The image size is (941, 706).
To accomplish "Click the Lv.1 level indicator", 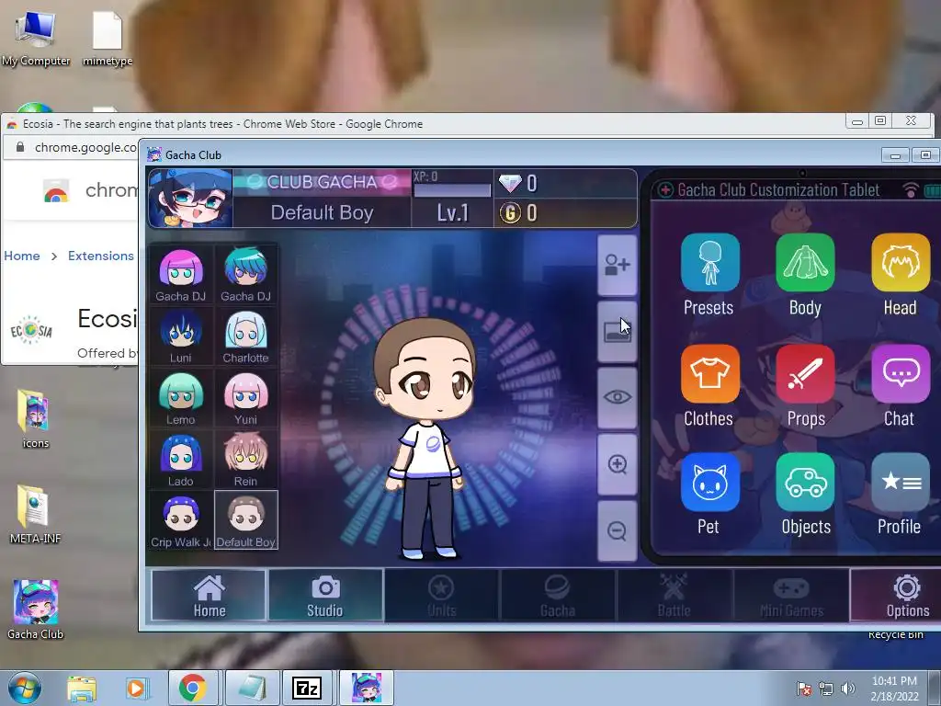I will coord(452,212).
